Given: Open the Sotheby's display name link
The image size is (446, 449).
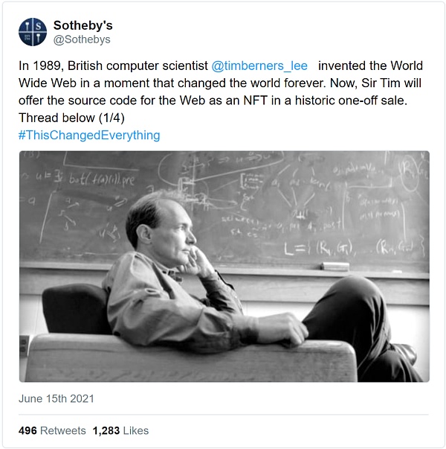Looking at the screenshot, I should click(x=83, y=25).
